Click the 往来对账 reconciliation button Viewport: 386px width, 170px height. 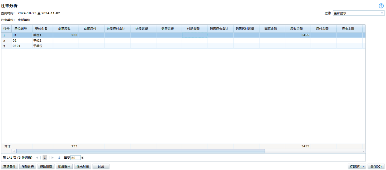click(x=83, y=167)
